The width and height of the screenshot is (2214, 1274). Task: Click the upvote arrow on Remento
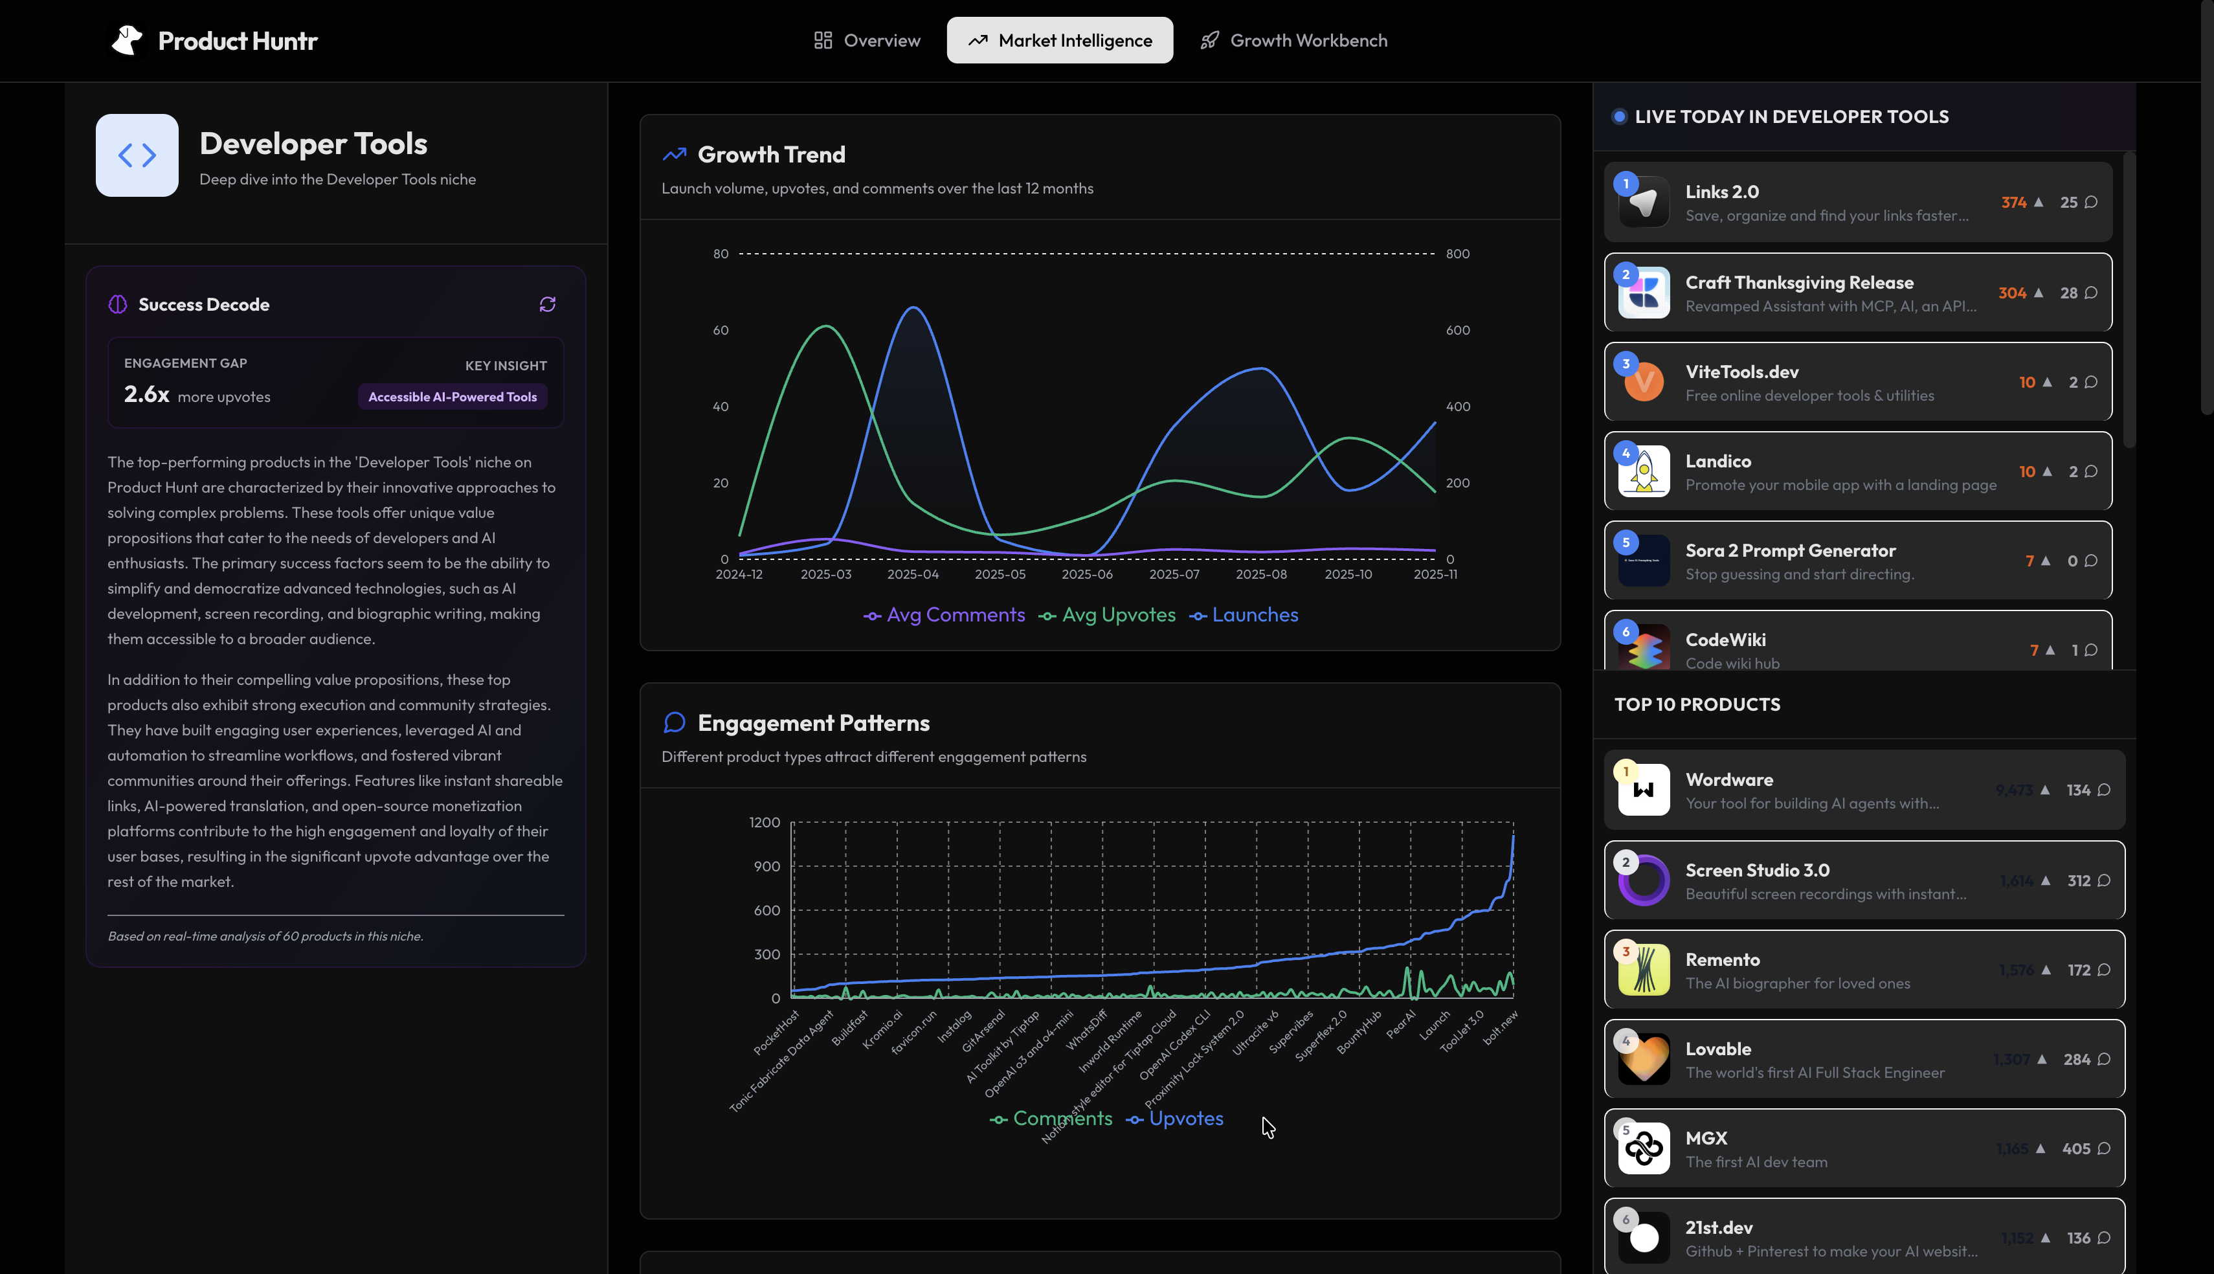click(2046, 970)
